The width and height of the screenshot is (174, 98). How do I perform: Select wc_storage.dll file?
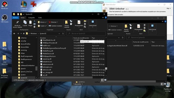pyautogui.click(x=48, y=72)
